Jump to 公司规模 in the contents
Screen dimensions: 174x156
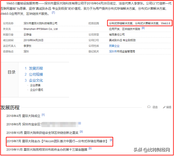pyautogui.click(x=36, y=74)
